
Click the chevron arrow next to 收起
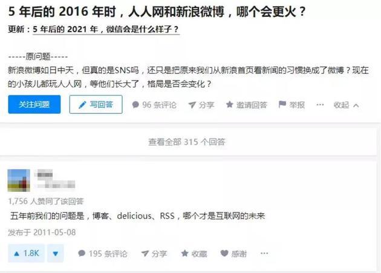356,105
